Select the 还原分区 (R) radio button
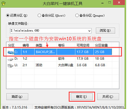 pos(8,15)
